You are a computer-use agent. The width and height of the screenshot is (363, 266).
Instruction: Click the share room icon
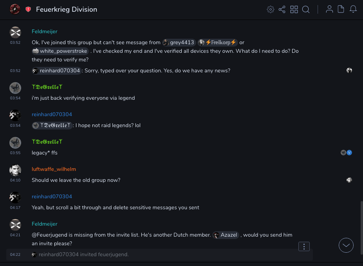(282, 9)
